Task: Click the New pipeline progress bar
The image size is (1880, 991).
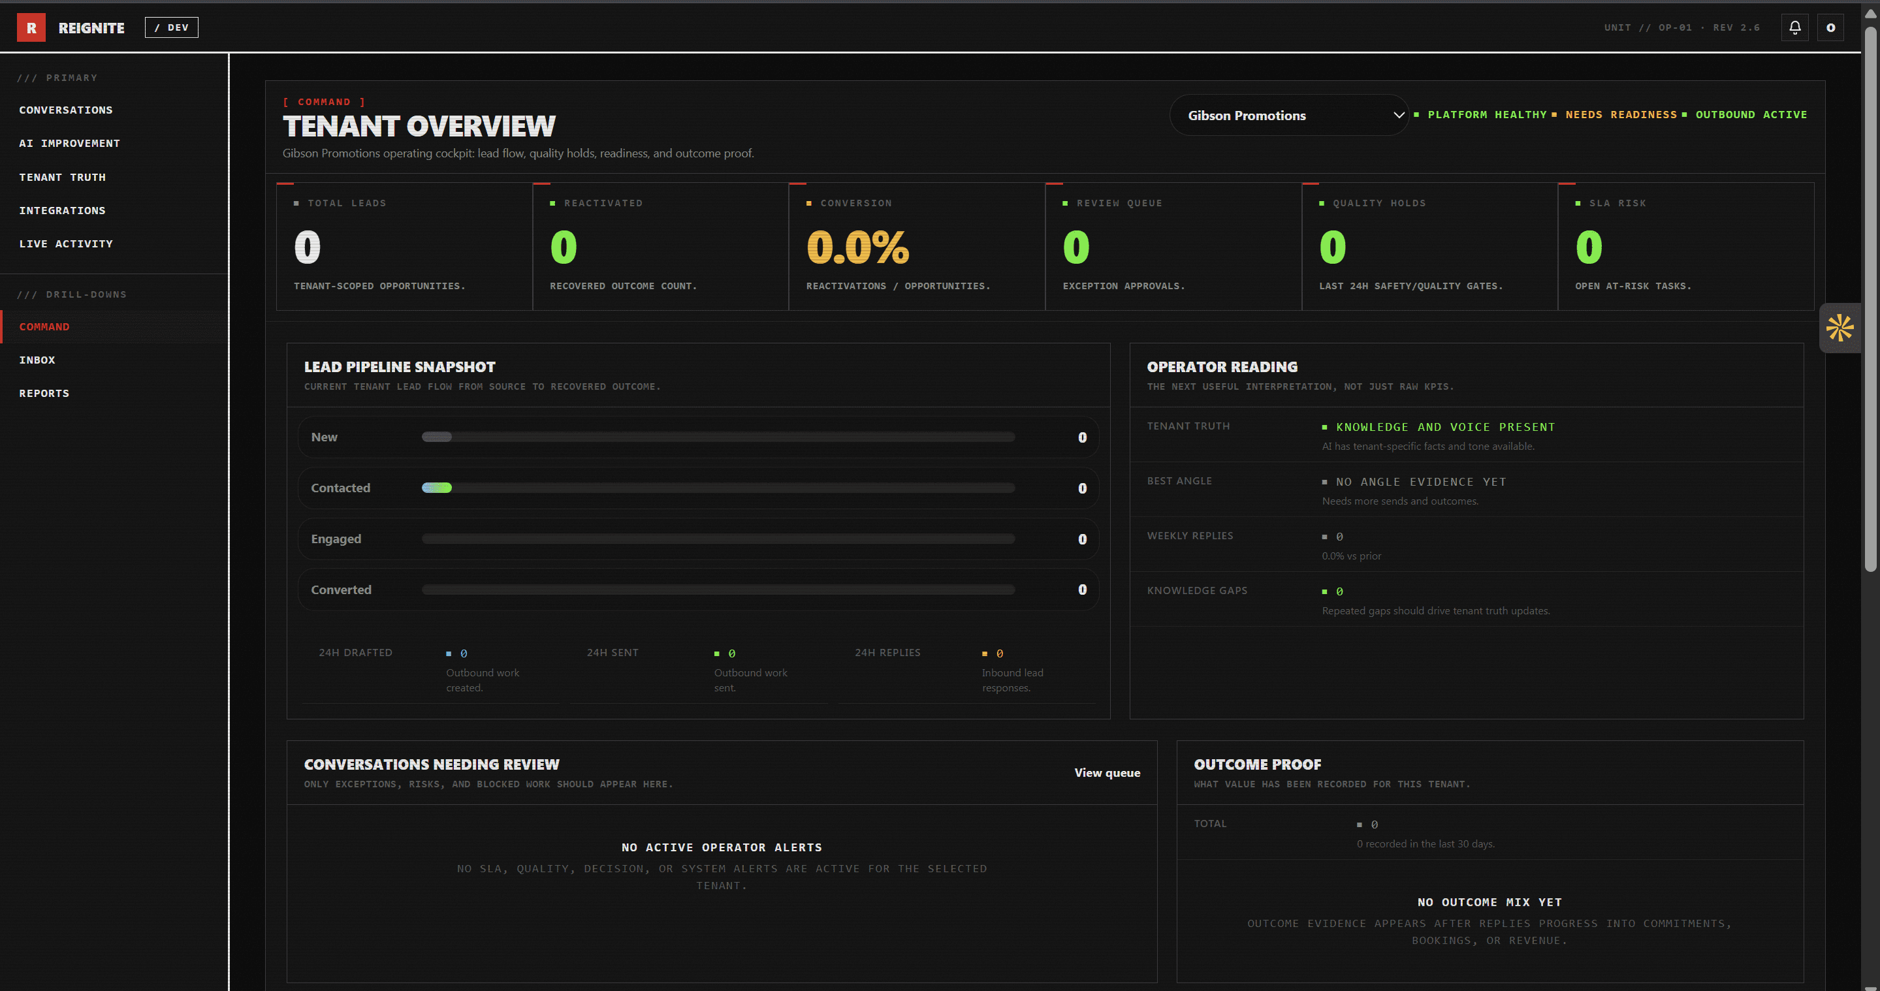Action: pos(718,437)
